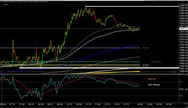
Task: Select the 1970.00 price axis label
Action: [x=184, y=45]
